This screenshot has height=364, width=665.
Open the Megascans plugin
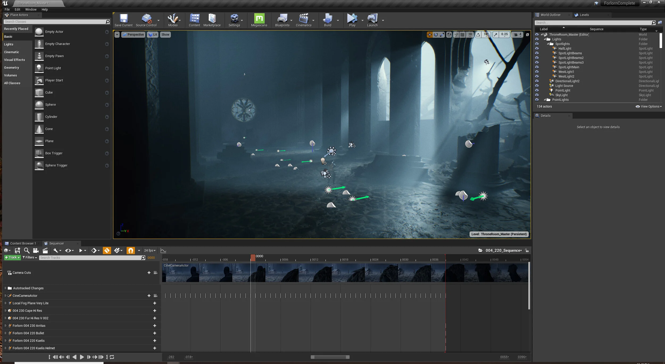coord(259,20)
